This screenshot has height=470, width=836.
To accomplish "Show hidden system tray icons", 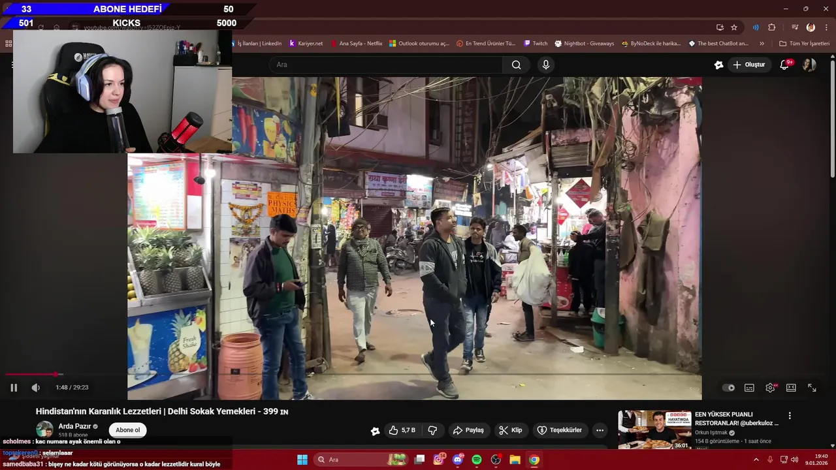I will 756,460.
